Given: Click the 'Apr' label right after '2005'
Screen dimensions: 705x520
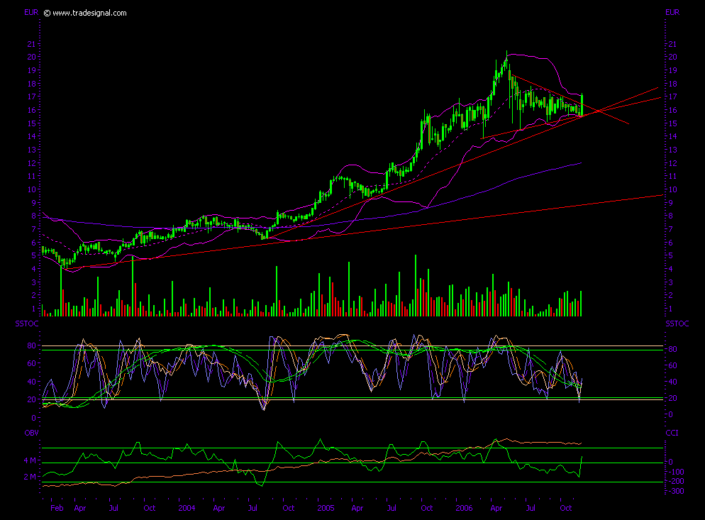Looking at the screenshot, I should tap(357, 509).
